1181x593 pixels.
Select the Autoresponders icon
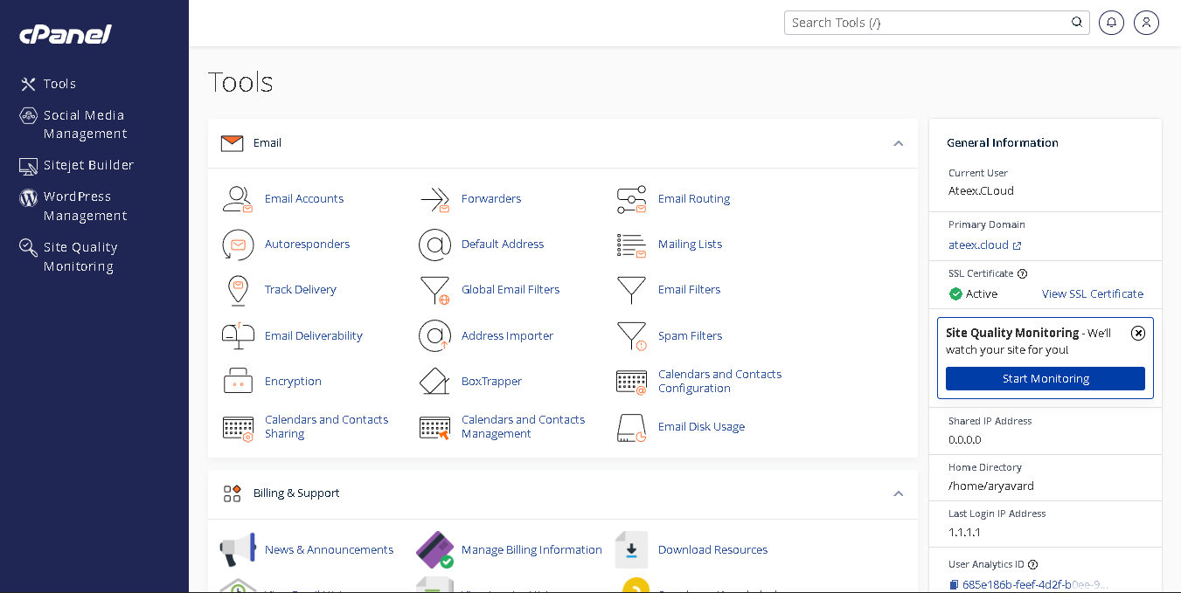pyautogui.click(x=238, y=245)
